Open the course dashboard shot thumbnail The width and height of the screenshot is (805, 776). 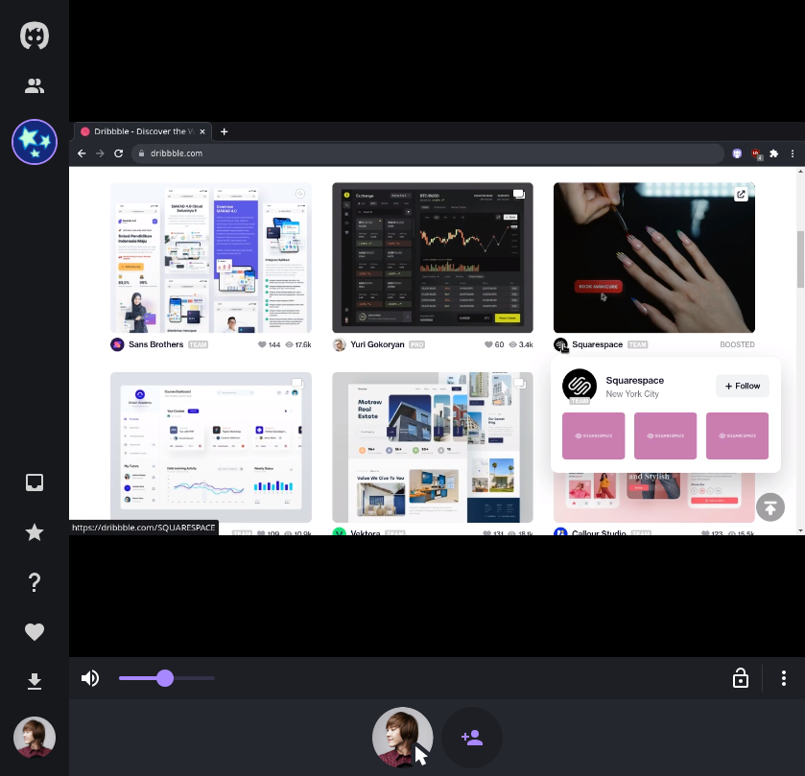click(x=211, y=448)
